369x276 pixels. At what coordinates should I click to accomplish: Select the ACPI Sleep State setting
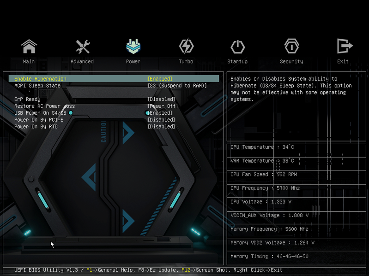[x=37, y=86]
